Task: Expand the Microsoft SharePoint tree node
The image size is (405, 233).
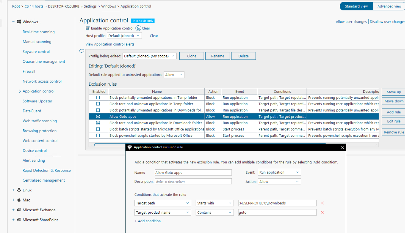Action: (13, 220)
